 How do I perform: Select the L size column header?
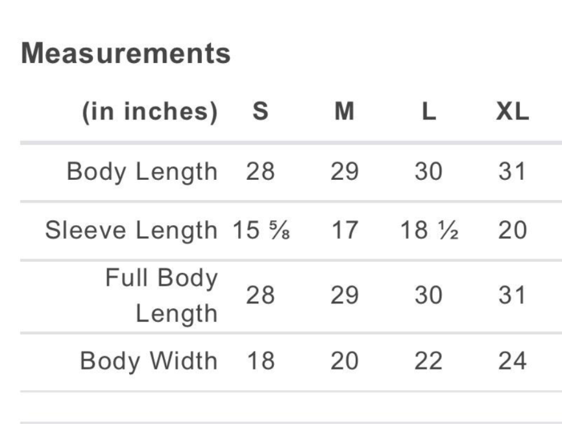click(429, 111)
